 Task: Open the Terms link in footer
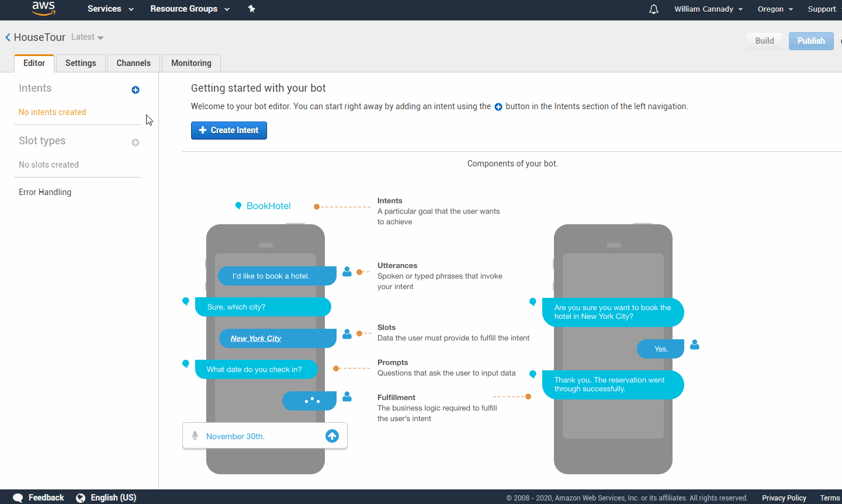[830, 498]
